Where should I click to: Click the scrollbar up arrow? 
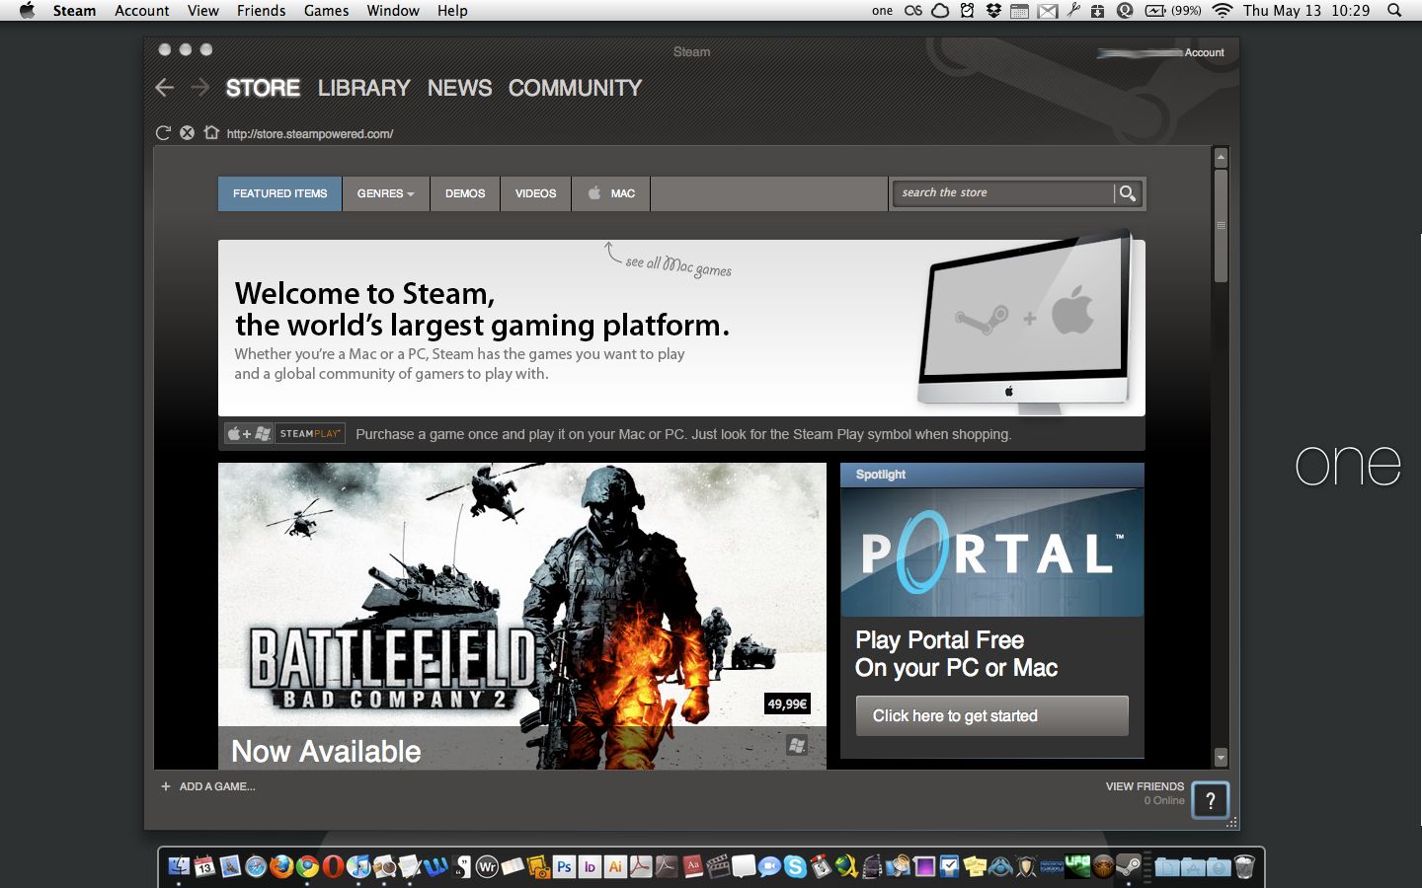[1221, 158]
